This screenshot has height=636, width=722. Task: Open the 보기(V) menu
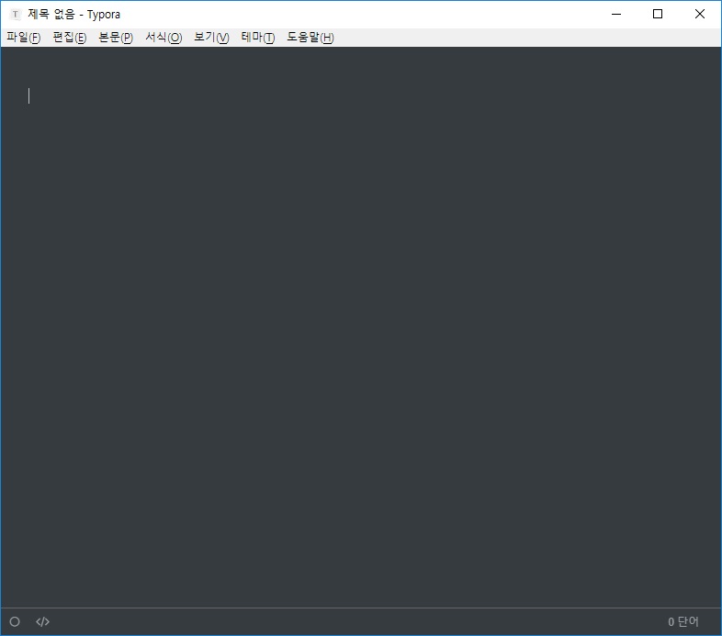click(211, 38)
